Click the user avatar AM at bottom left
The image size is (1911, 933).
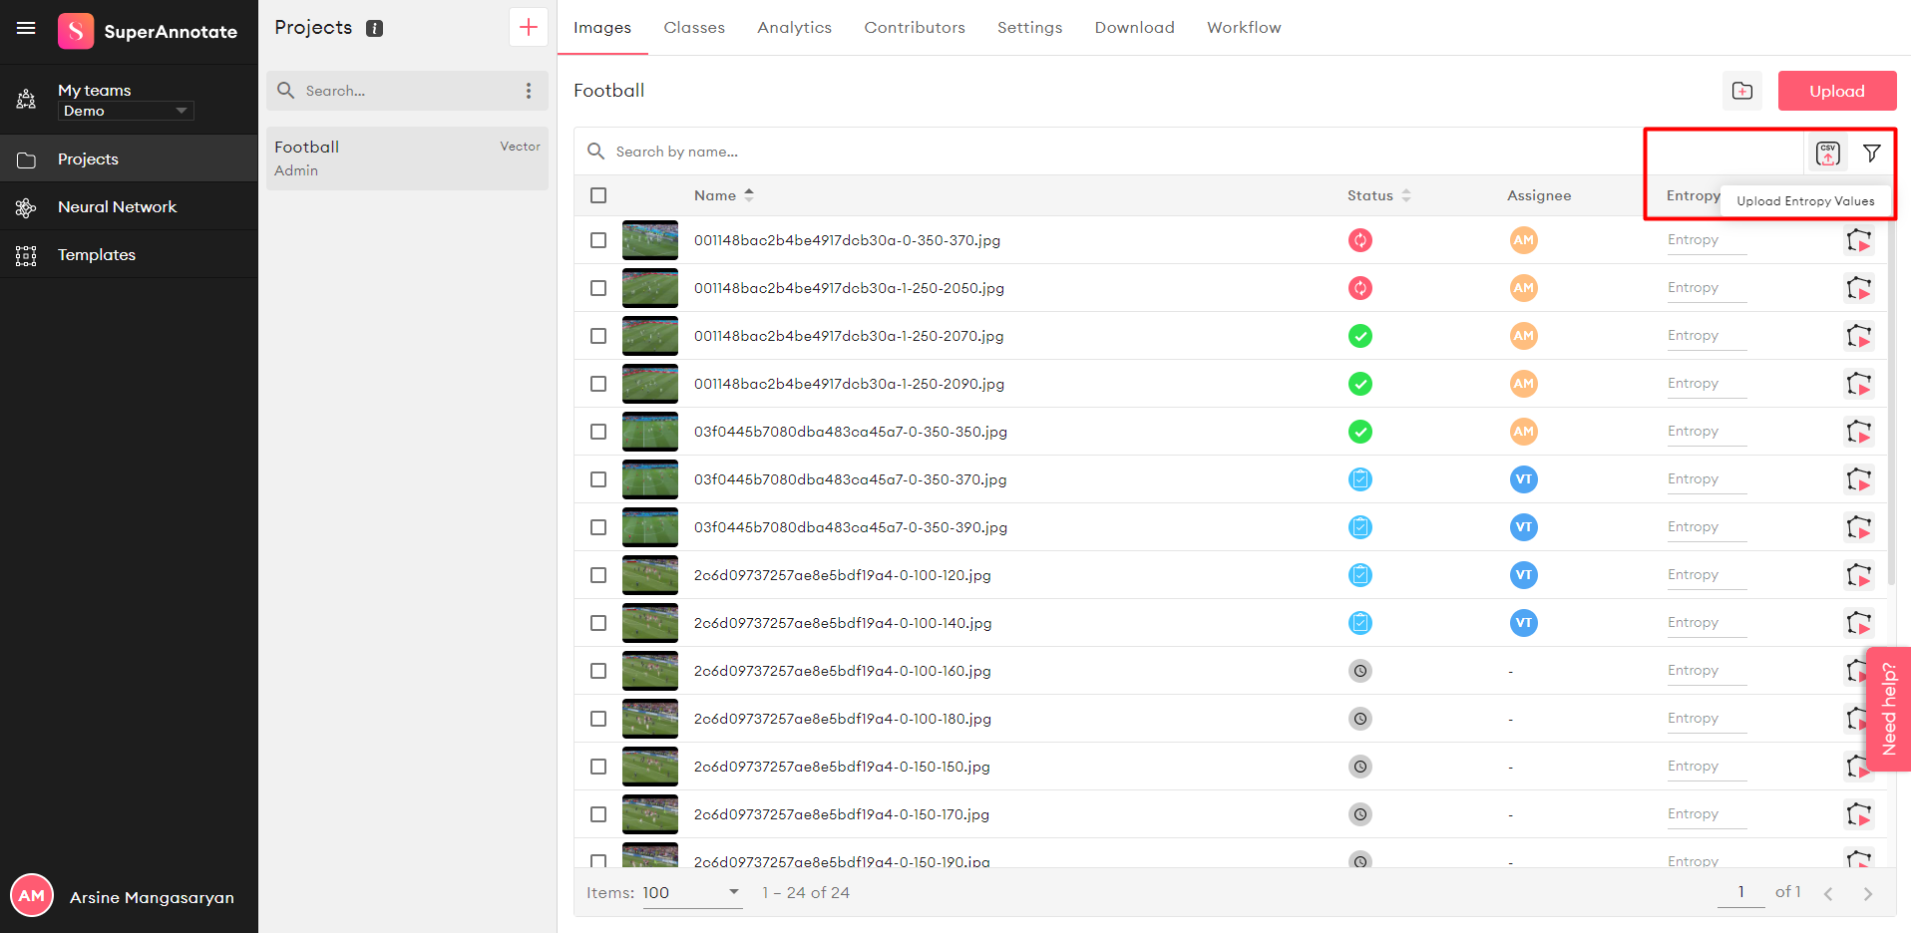[x=32, y=896]
